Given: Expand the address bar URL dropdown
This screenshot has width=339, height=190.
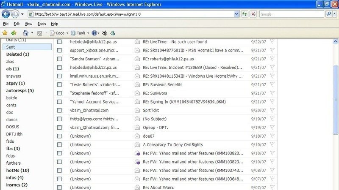Looking at the screenshot, I should click(236, 14).
